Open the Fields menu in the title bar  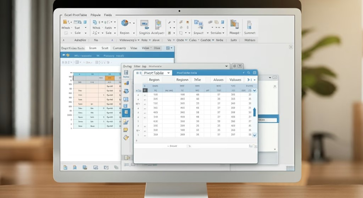coord(107,15)
